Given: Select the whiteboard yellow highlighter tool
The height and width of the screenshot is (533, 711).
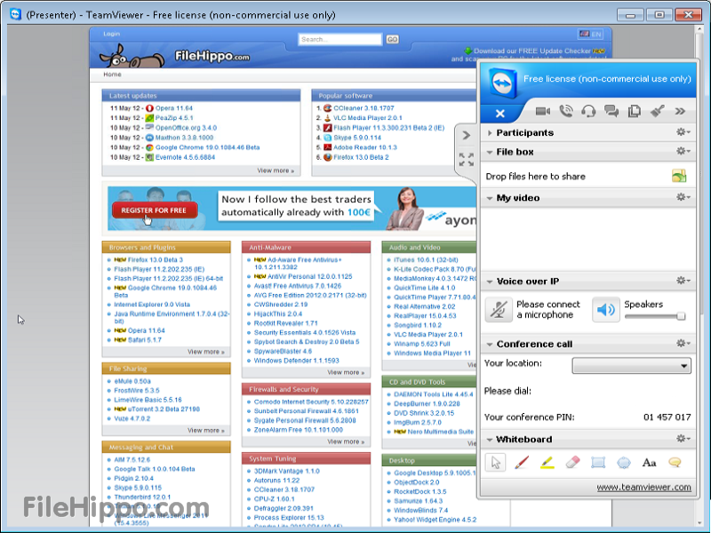Looking at the screenshot, I should pos(547,463).
